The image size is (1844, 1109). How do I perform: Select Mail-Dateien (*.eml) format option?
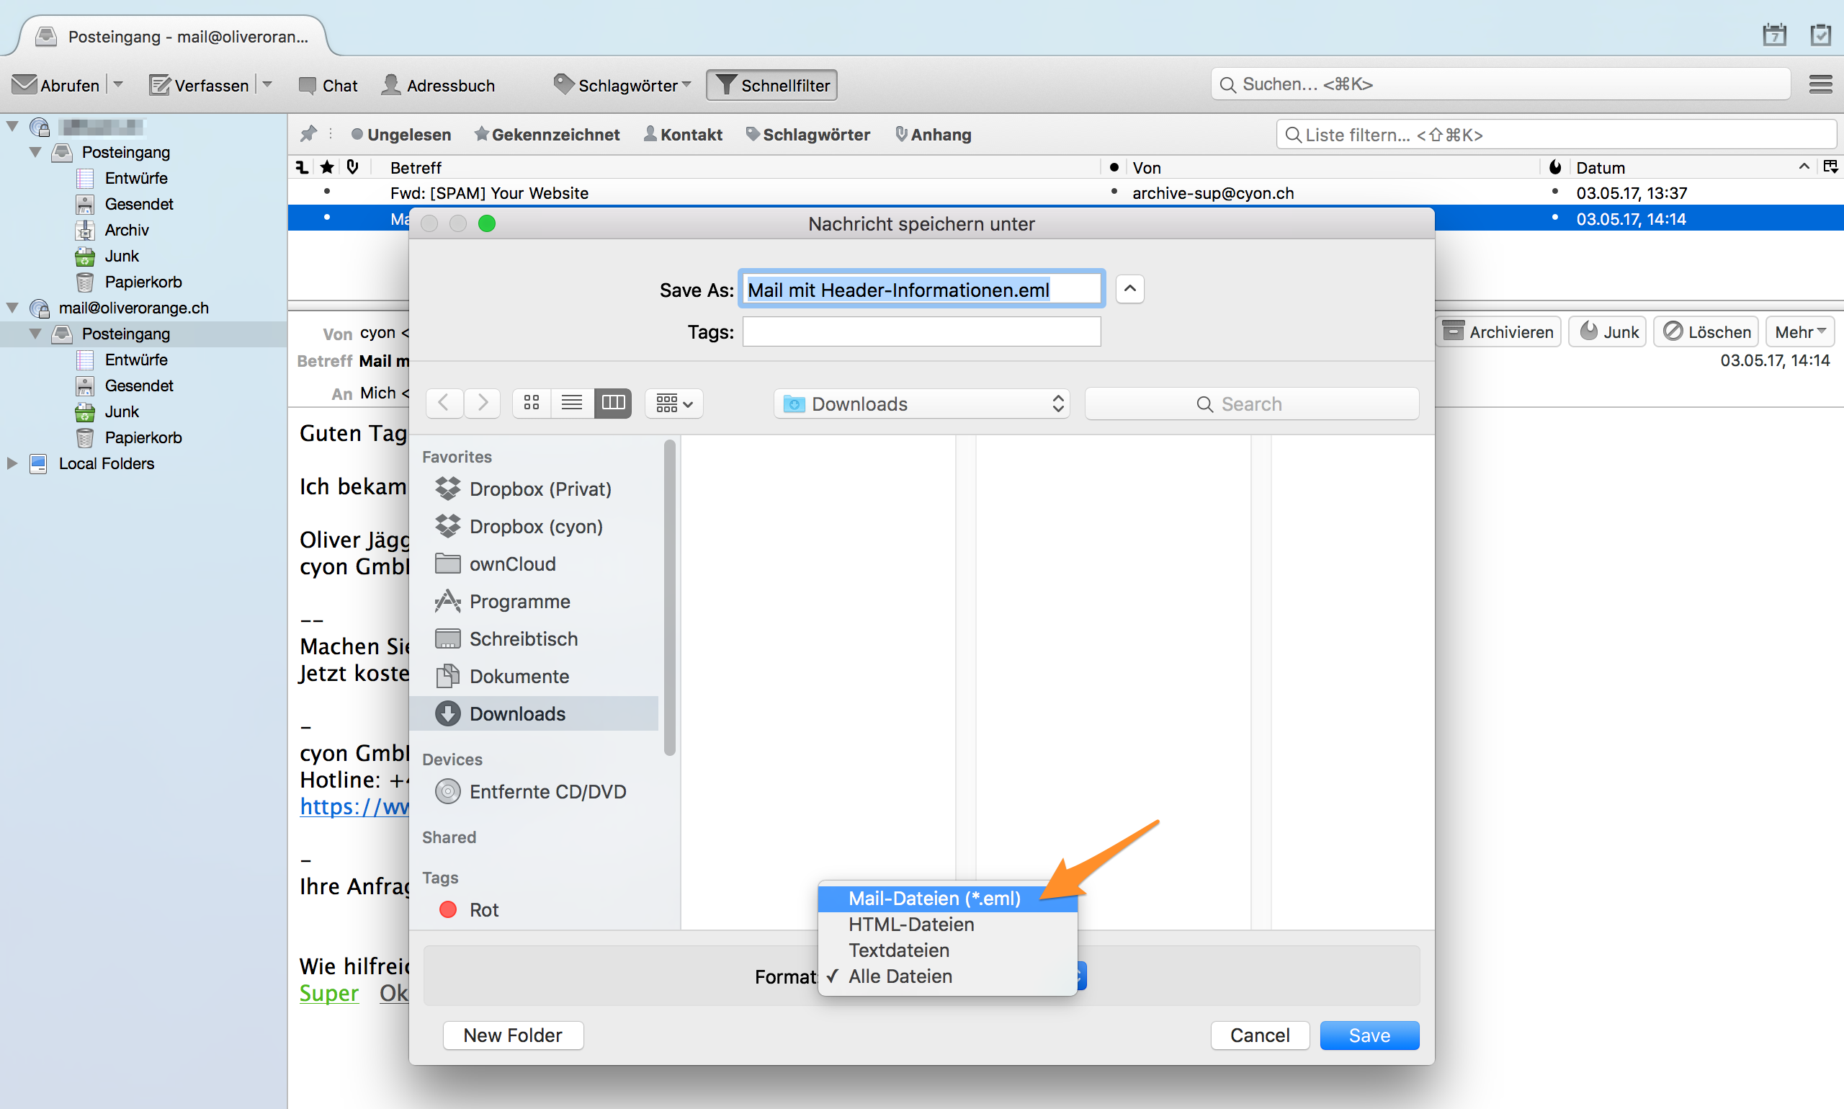coord(934,899)
